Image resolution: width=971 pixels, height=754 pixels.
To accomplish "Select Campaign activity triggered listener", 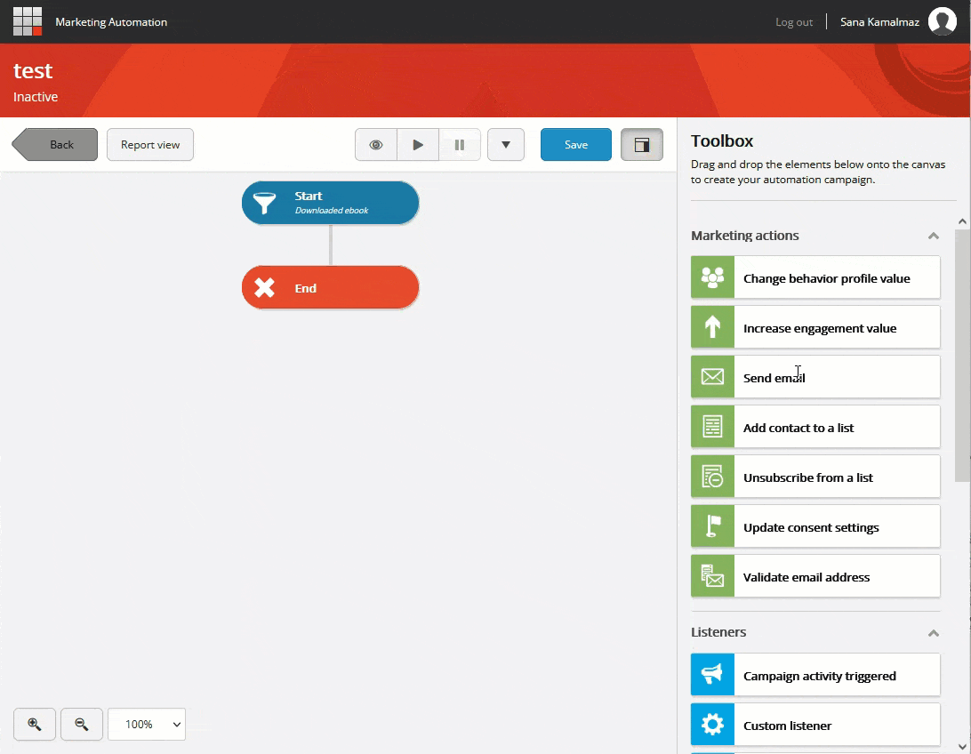I will pyautogui.click(x=815, y=675).
